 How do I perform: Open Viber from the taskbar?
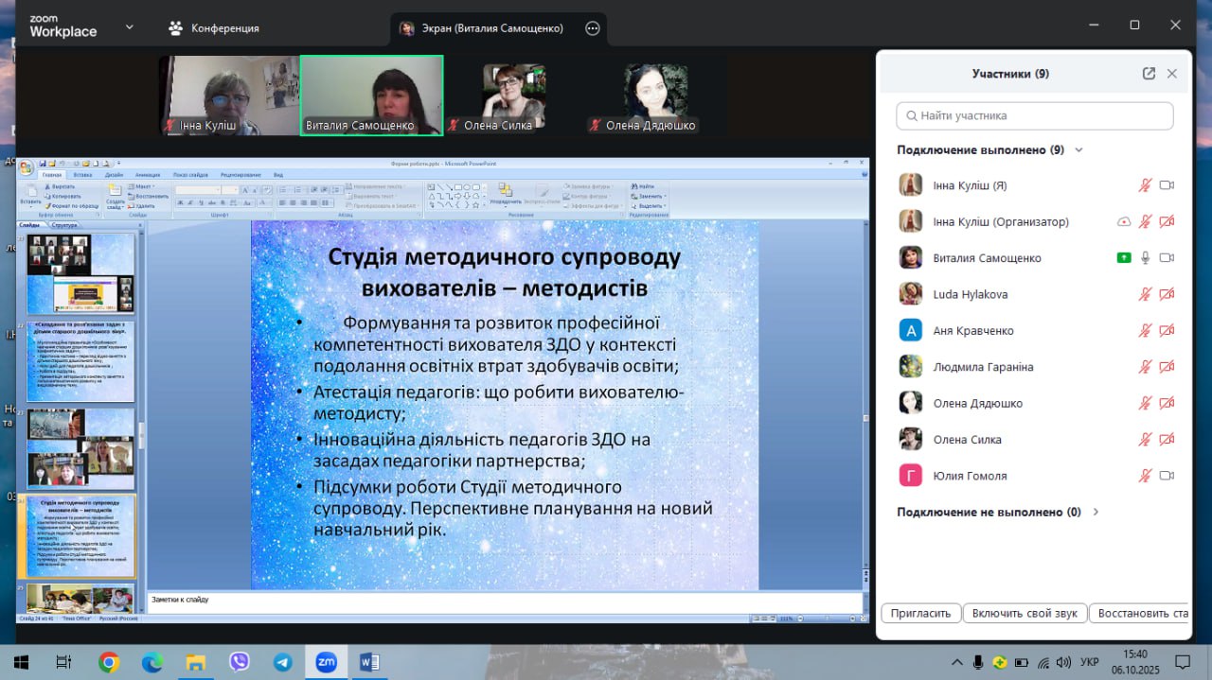[x=240, y=662]
